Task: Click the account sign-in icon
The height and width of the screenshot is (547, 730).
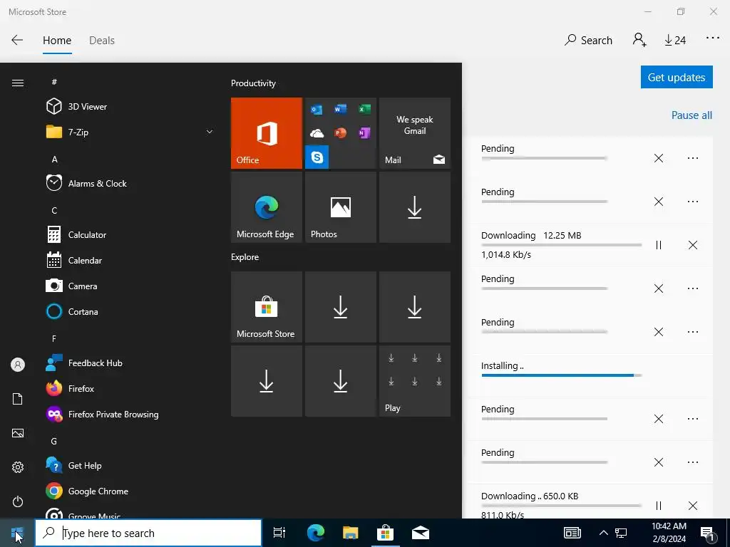Action: click(x=639, y=40)
